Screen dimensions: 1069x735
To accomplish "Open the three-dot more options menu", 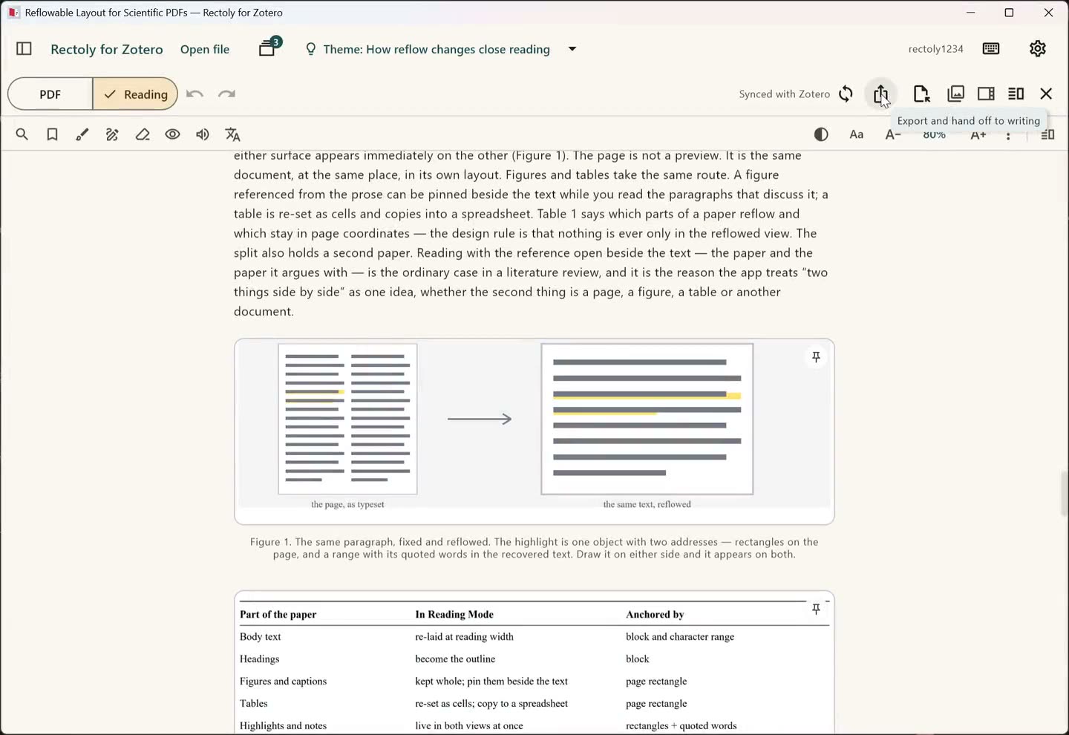I will pyautogui.click(x=1008, y=134).
